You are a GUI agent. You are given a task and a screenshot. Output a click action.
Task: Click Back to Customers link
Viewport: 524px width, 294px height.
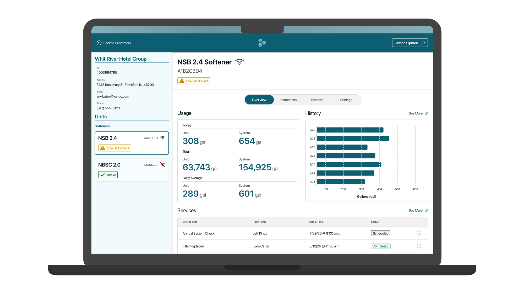pos(117,43)
